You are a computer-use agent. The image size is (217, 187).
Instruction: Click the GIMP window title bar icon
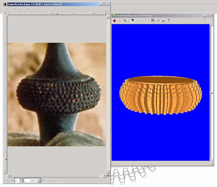click(x=5, y=4)
